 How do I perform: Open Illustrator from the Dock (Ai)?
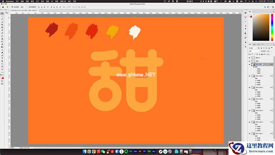click(140, 151)
